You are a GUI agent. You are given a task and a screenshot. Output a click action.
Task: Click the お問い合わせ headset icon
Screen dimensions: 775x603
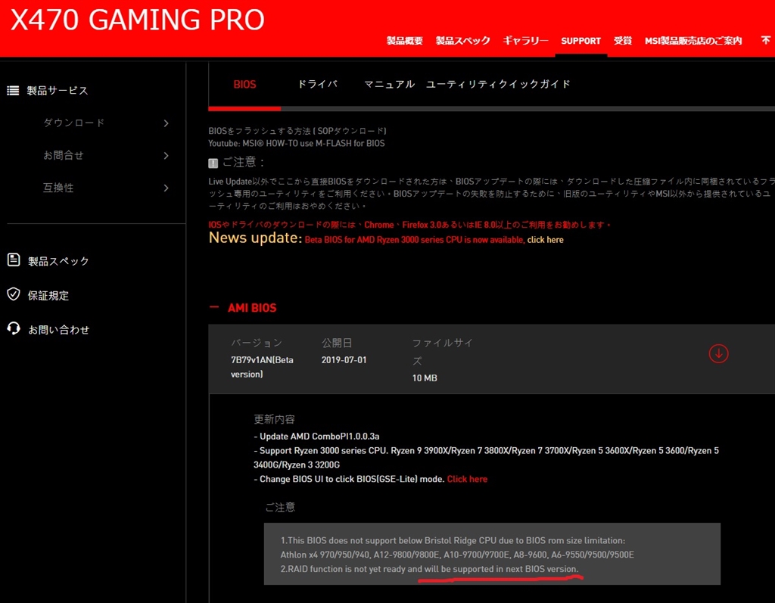point(14,328)
